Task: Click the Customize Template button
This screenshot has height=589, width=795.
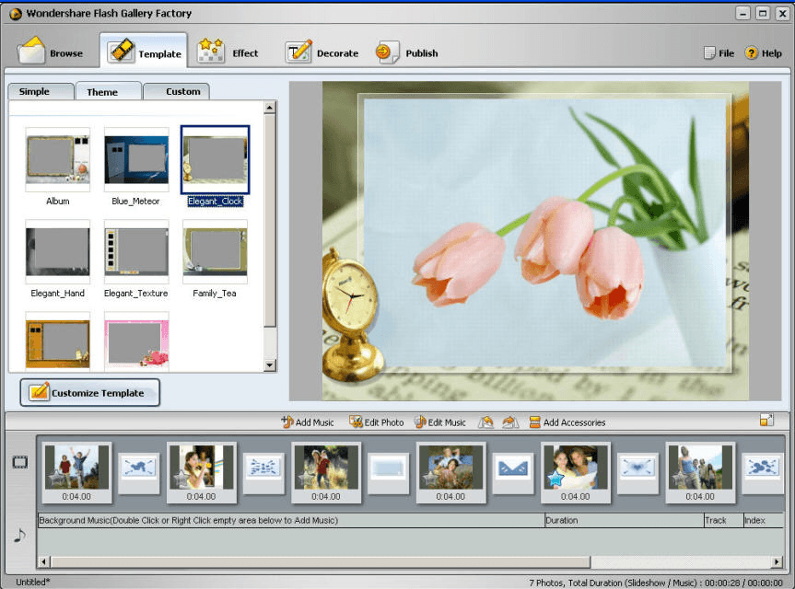Action: coord(89,392)
